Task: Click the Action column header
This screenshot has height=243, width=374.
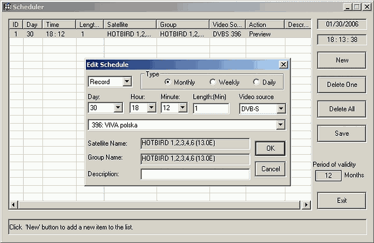Action: tap(265, 24)
